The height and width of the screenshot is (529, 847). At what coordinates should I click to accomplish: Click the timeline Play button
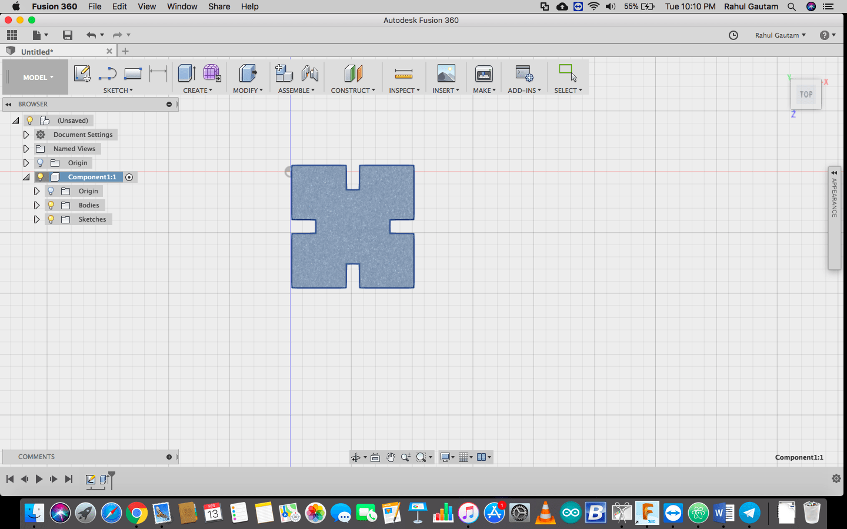[x=39, y=479]
